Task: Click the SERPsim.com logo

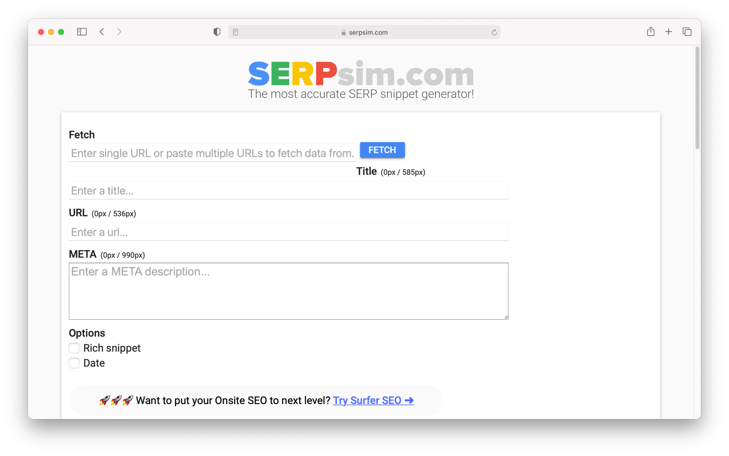Action: 361,74
